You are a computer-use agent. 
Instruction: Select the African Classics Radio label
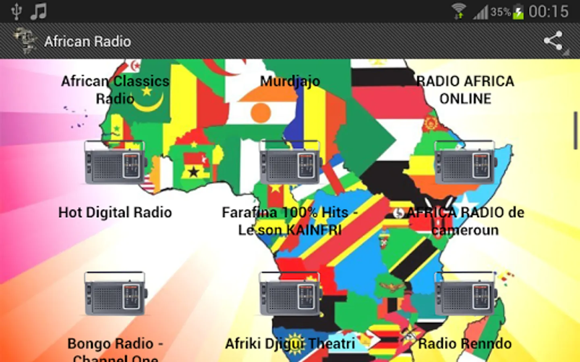[115, 90]
